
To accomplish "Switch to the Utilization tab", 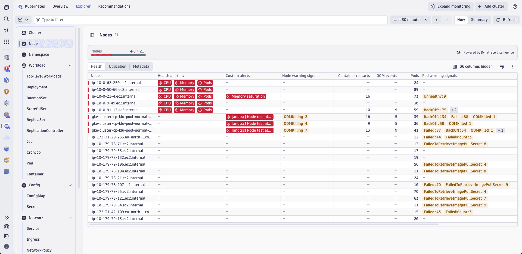I will click(117, 66).
